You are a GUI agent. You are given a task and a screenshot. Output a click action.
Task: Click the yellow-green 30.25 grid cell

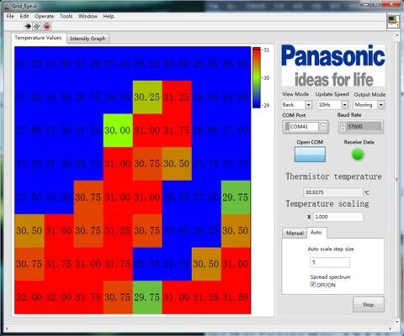point(147,97)
